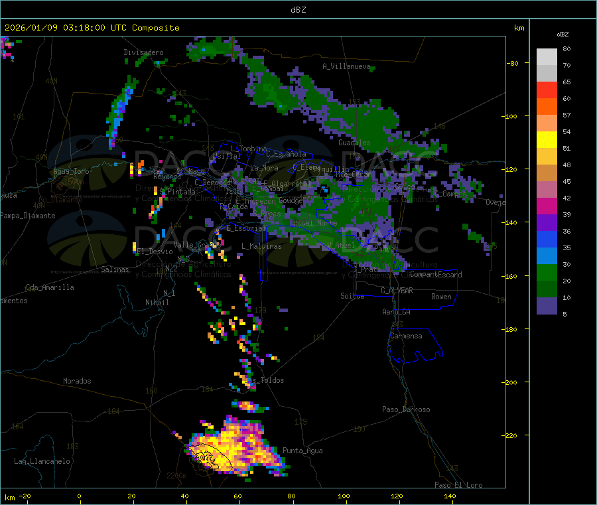Click the green 20-30 dBZ legend swatch

coord(547,272)
